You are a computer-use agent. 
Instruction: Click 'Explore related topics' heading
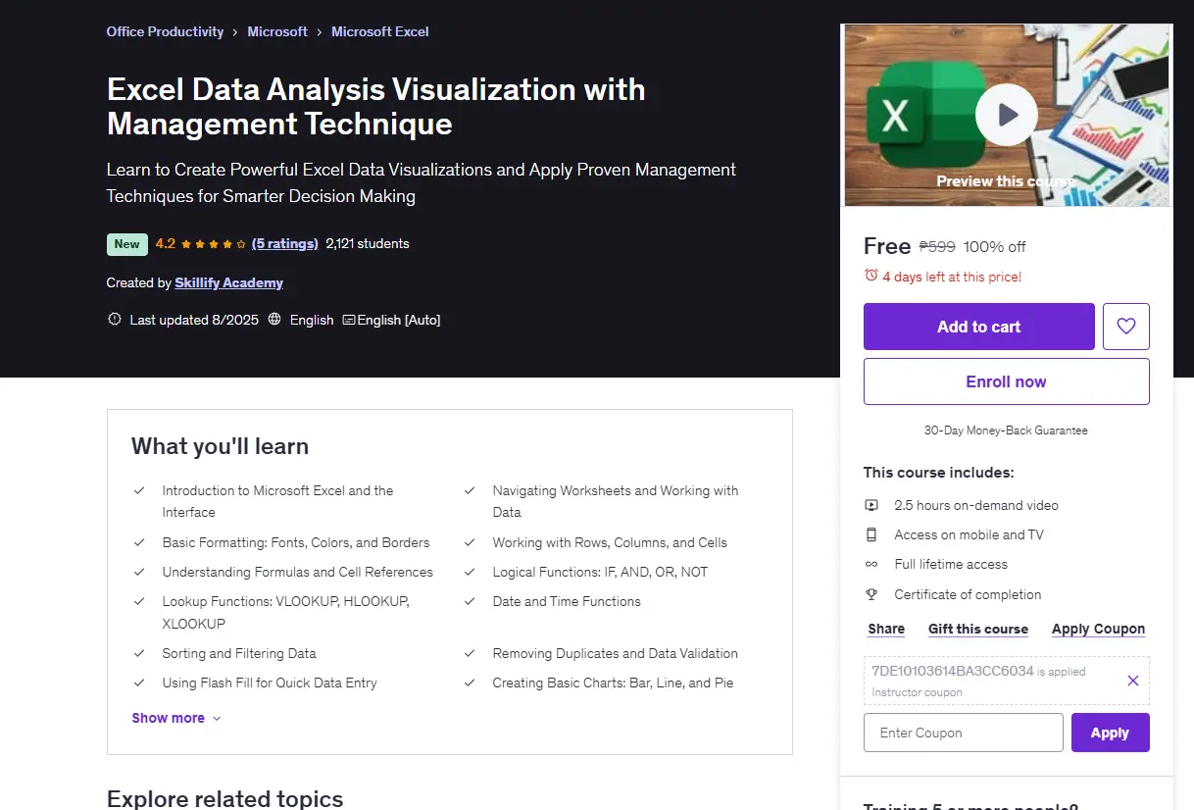(224, 798)
